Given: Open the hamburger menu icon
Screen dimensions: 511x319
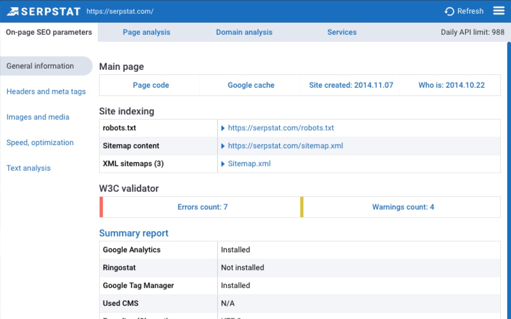Looking at the screenshot, I should point(499,11).
